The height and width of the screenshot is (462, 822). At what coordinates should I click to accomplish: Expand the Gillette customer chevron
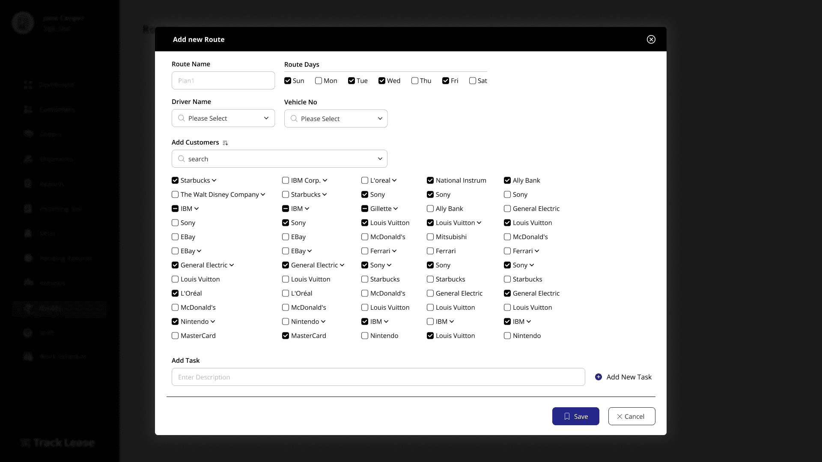pyautogui.click(x=396, y=209)
